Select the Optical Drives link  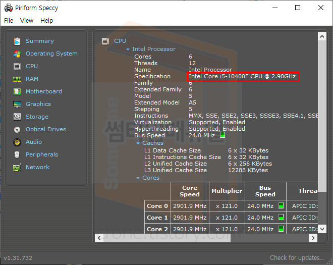click(x=46, y=129)
